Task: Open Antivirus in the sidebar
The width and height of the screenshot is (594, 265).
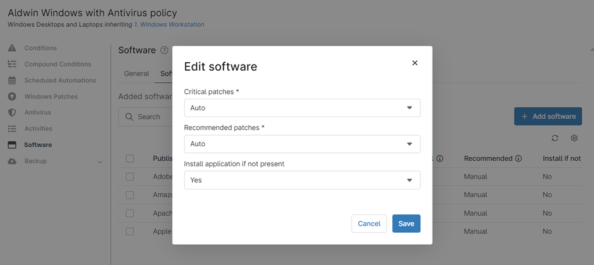Action: click(38, 113)
